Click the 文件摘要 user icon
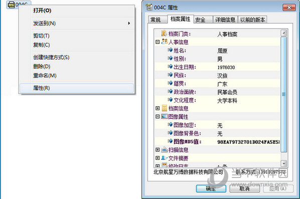Image resolution: width=300 pixels, height=199 pixels. [165, 158]
